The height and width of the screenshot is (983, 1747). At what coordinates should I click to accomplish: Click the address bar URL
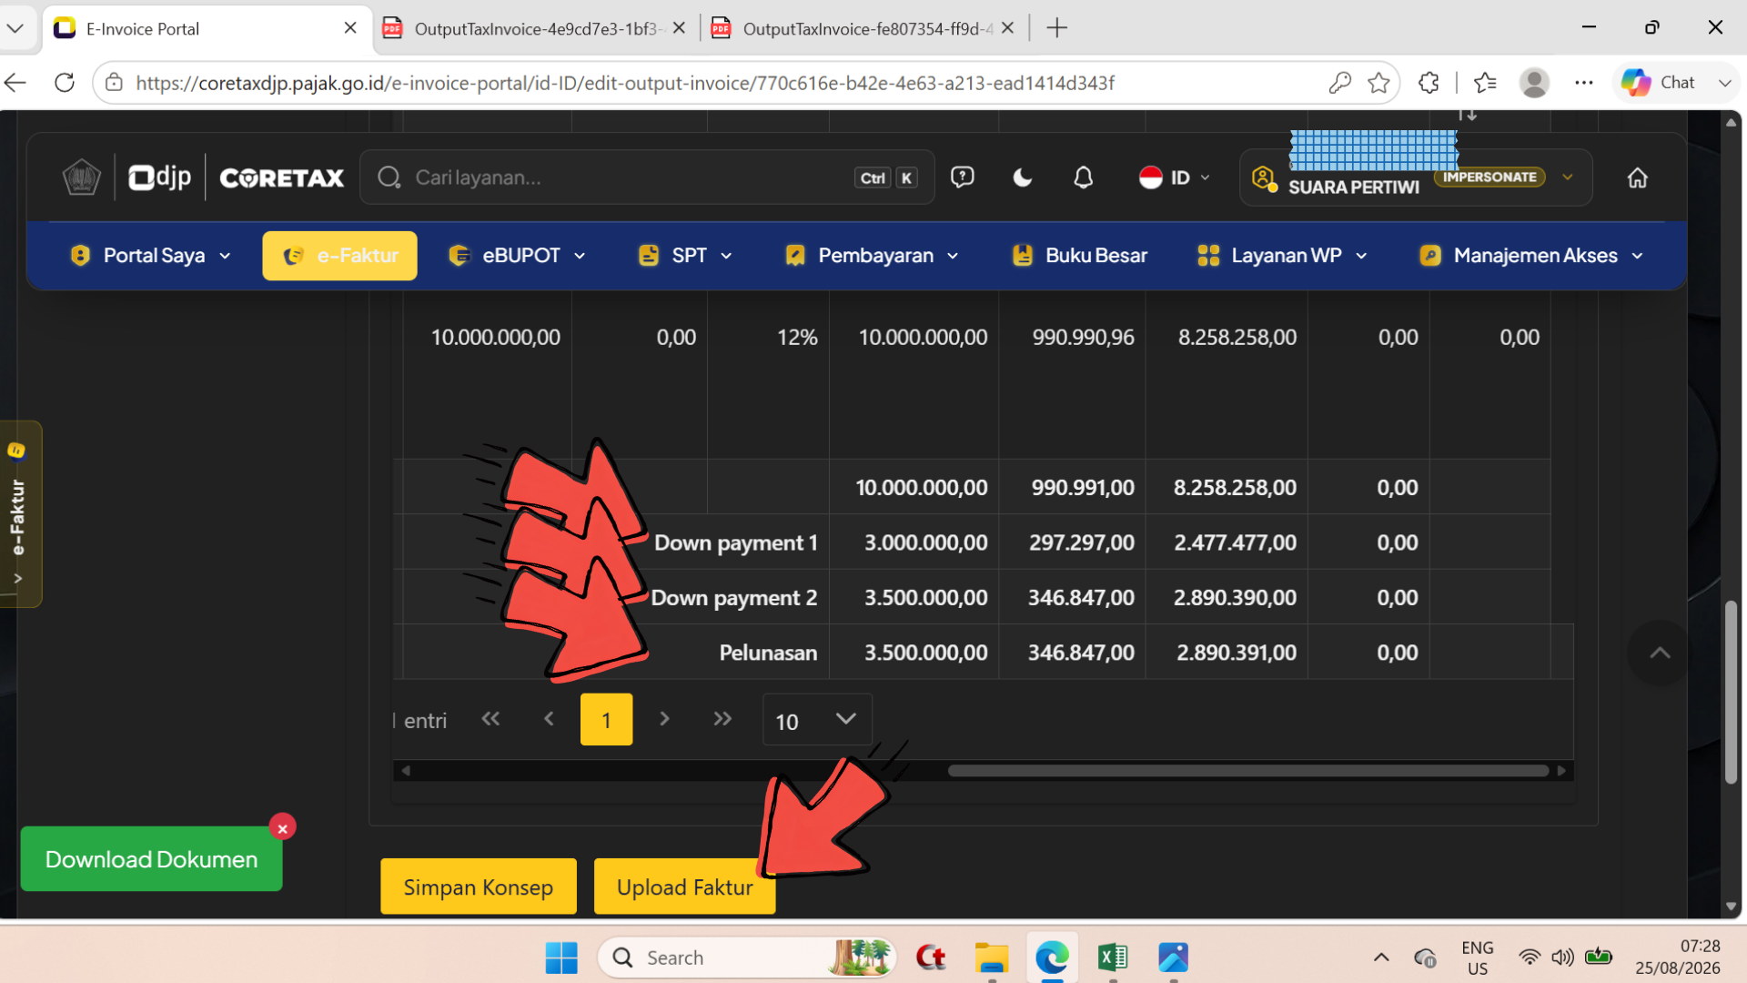pos(625,83)
